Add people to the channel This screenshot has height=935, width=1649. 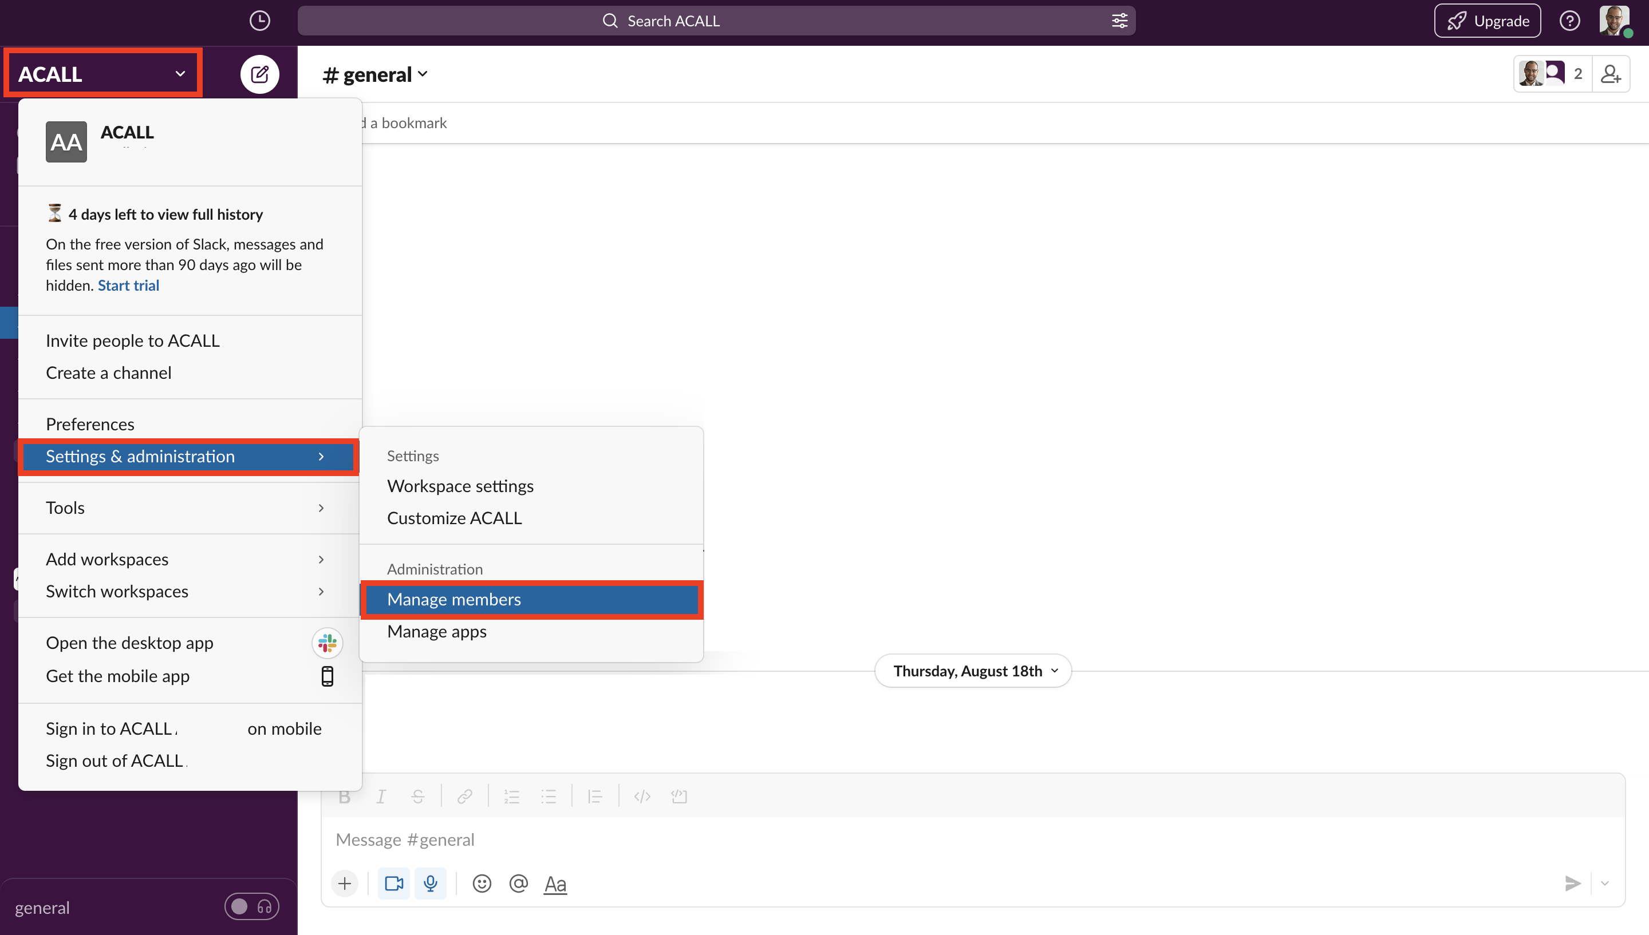coord(1611,74)
